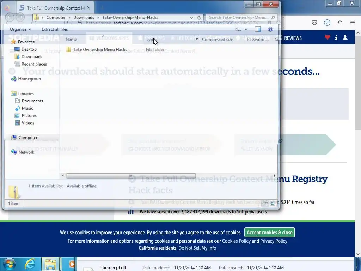Open Firefox hamburger application menu
Viewport: 361px width, 271px height.
click(353, 23)
